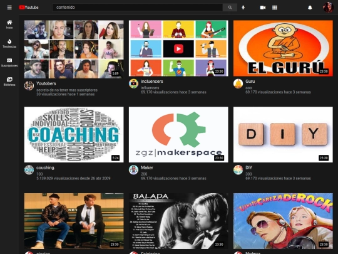Click the Youtube logo
This screenshot has width=338, height=254.
29,8
